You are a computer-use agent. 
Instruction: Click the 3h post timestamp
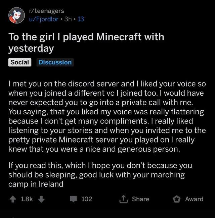point(68,19)
